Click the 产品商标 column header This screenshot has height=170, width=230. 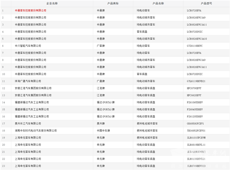click(x=115, y=3)
